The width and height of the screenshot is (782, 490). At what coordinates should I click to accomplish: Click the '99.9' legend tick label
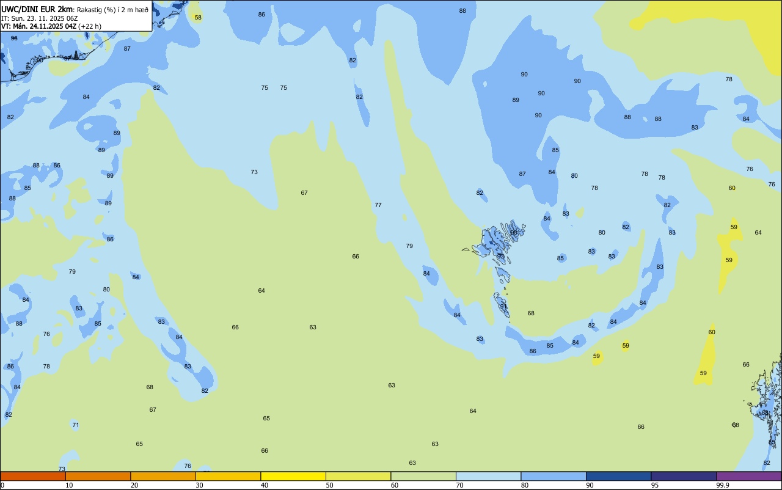(723, 485)
